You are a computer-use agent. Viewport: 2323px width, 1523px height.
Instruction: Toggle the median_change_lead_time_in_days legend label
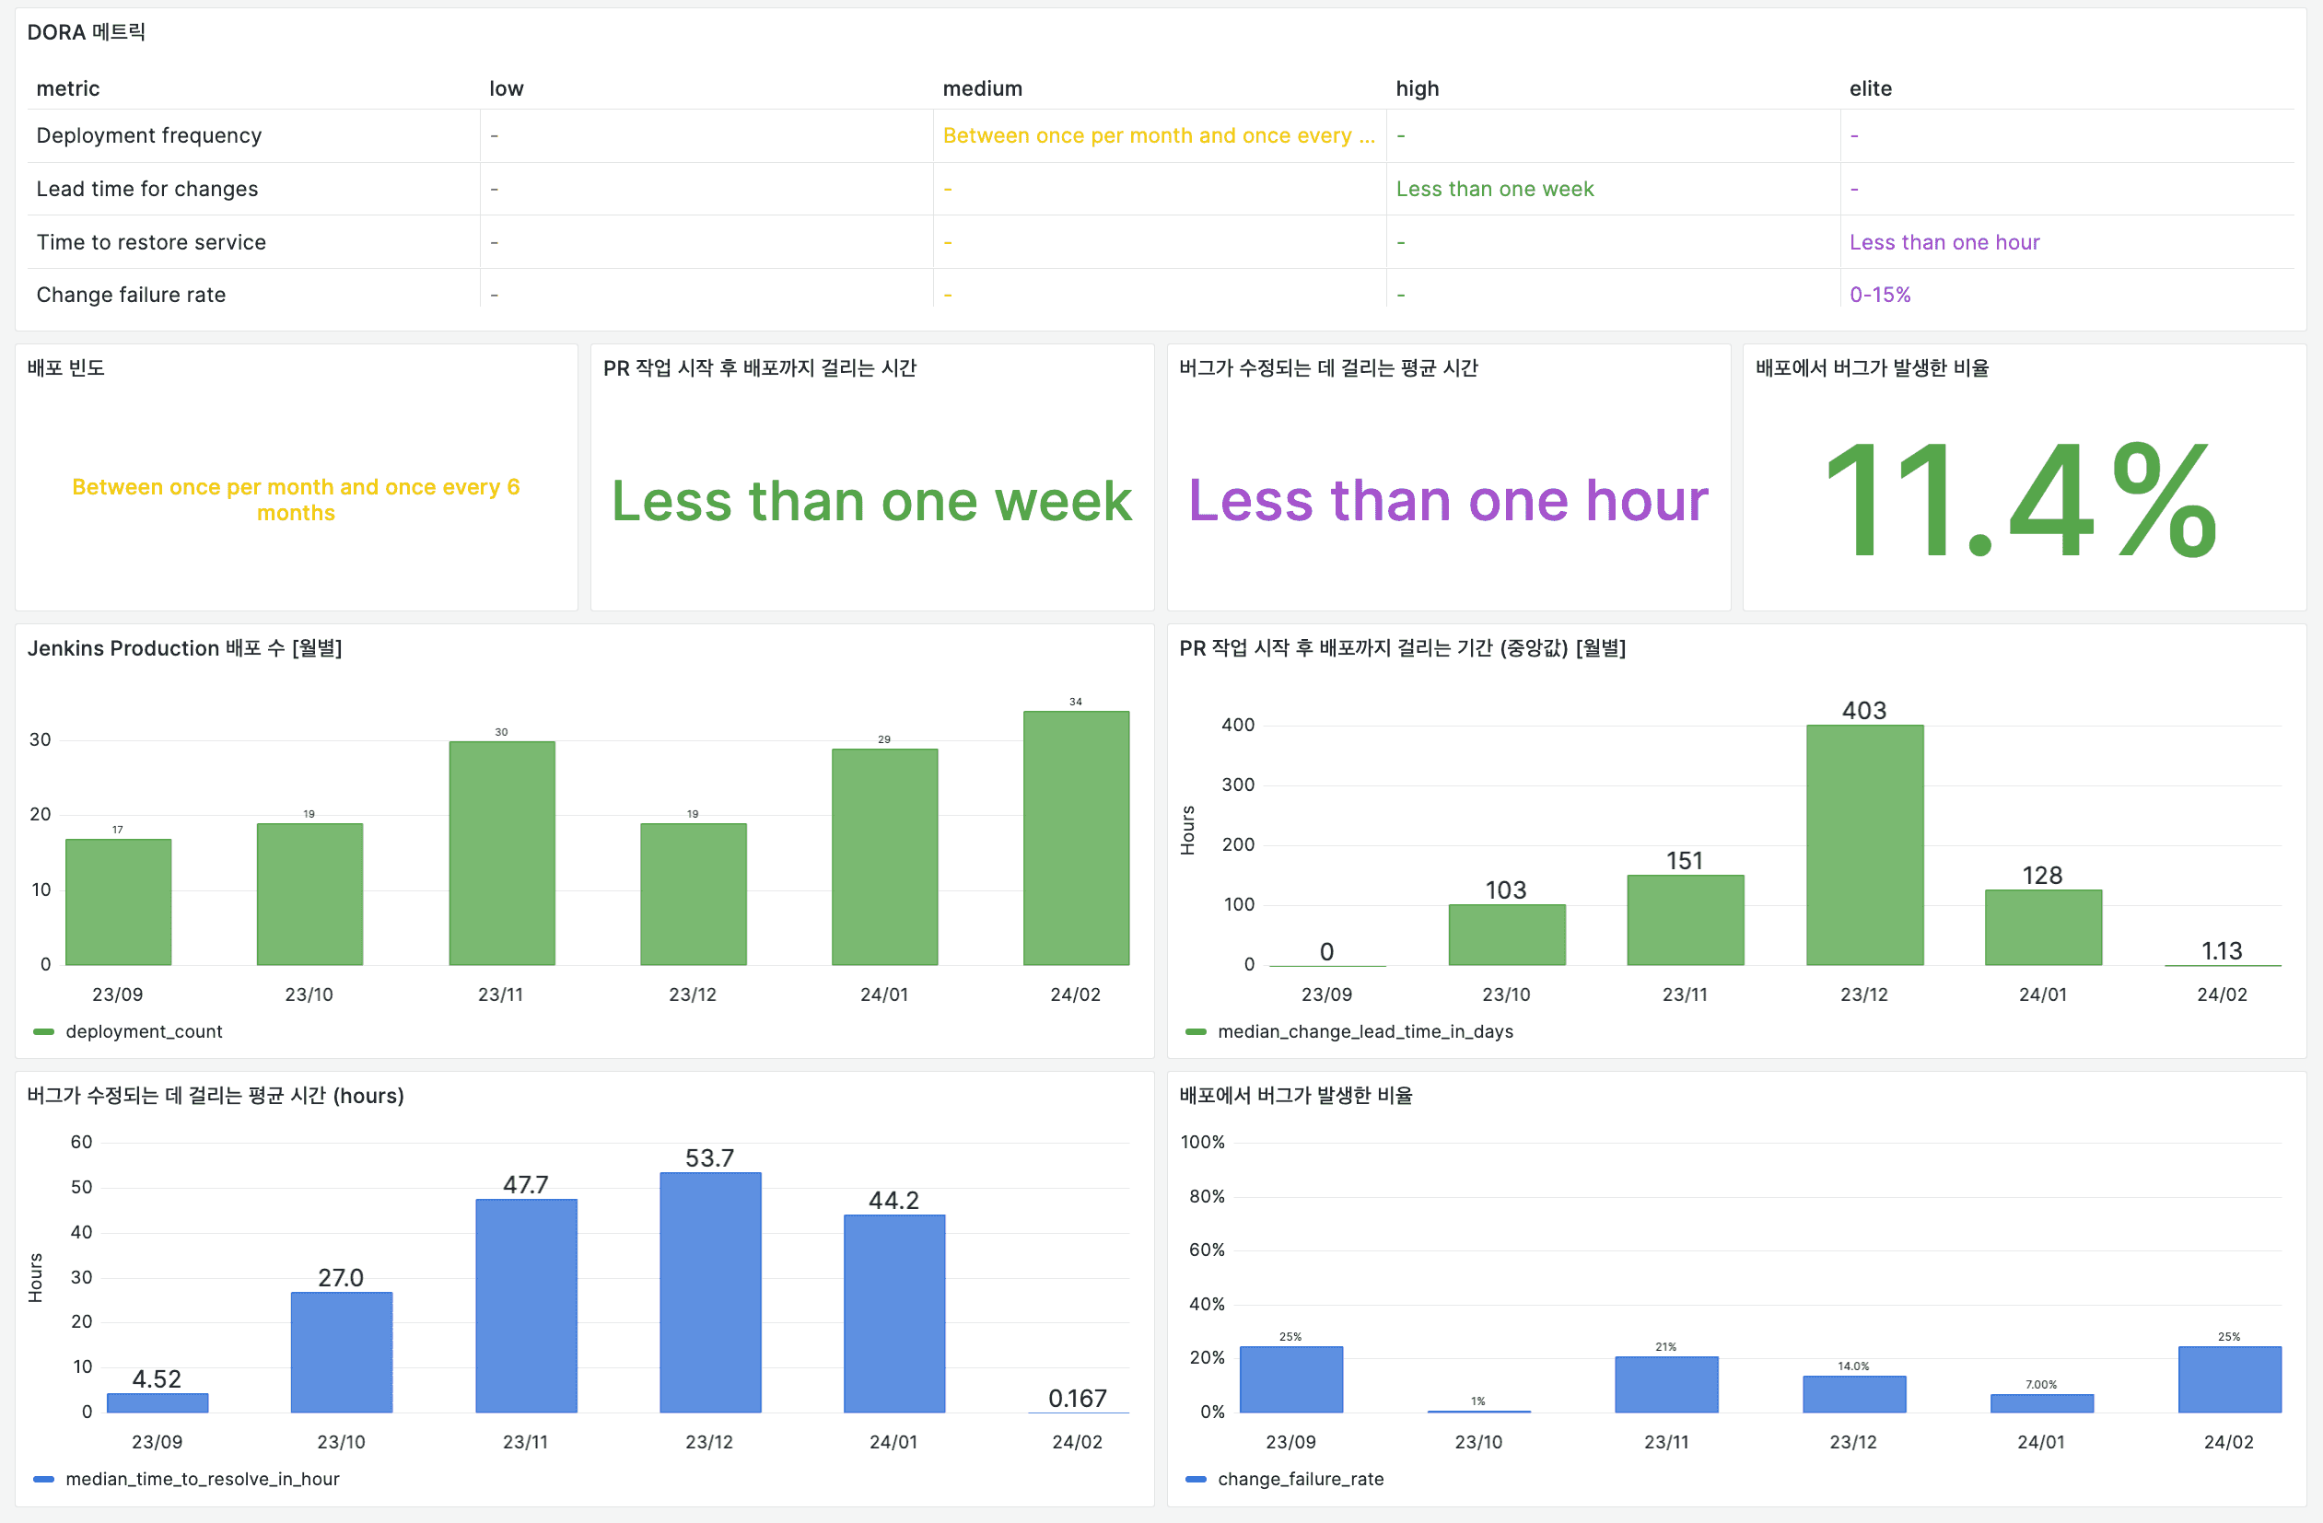1364,1031
